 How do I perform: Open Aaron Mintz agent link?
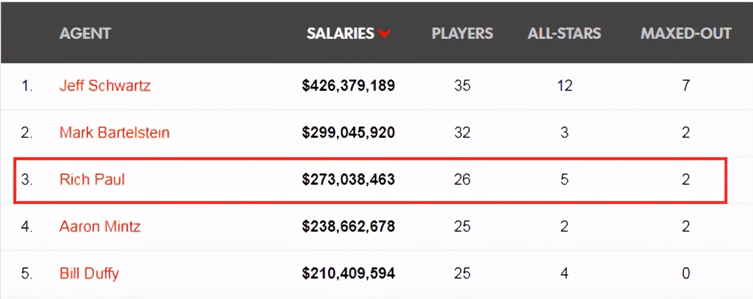pyautogui.click(x=100, y=226)
